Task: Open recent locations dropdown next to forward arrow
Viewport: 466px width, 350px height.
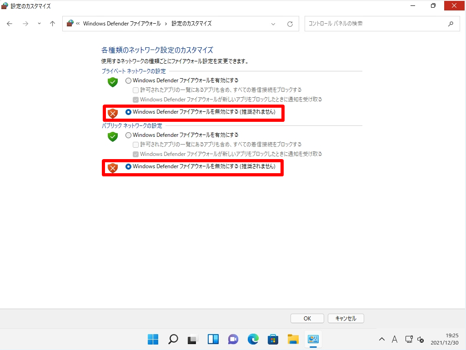Action: click(39, 24)
